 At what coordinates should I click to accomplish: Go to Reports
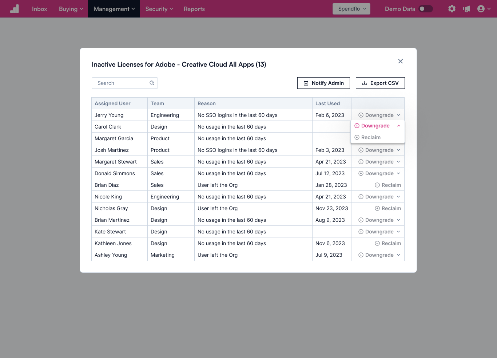pos(194,9)
